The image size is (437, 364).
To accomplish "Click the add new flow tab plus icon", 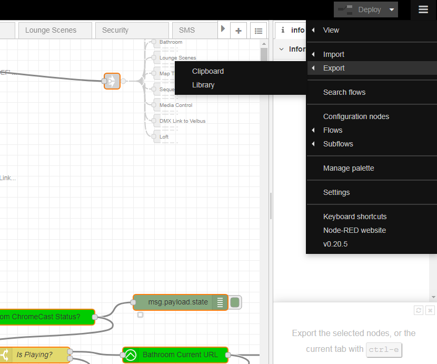I will pos(238,31).
